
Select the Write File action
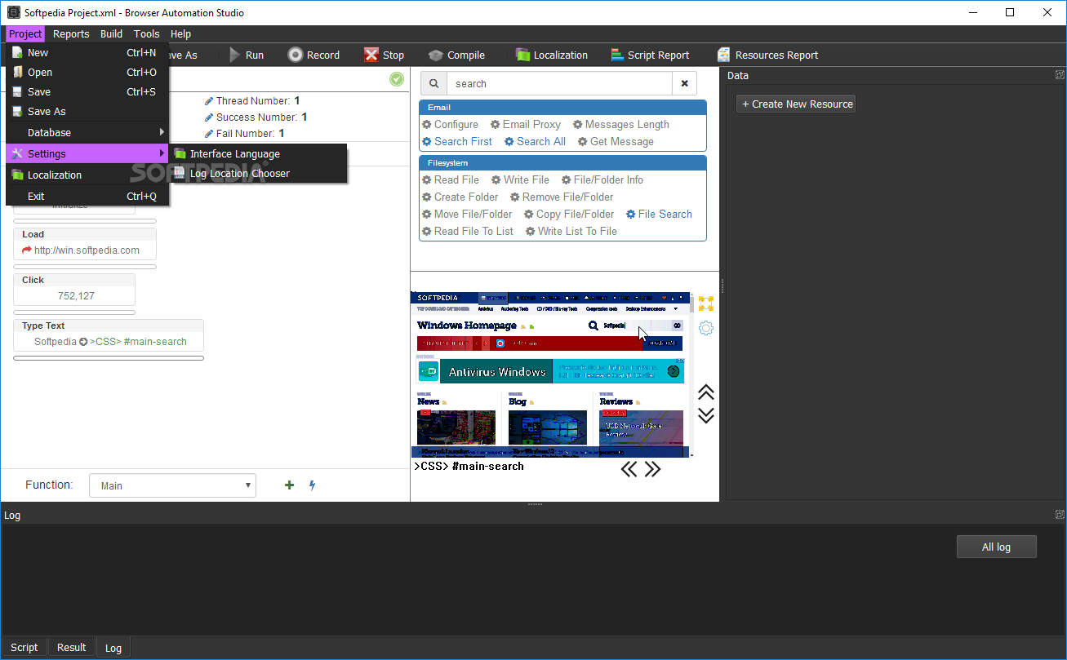click(520, 180)
